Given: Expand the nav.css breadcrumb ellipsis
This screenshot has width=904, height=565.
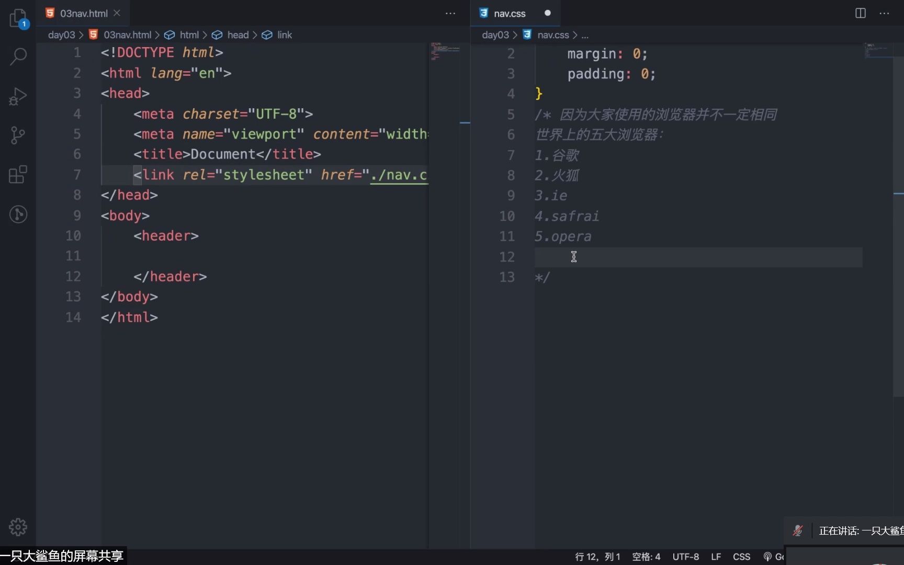Looking at the screenshot, I should pyautogui.click(x=584, y=35).
